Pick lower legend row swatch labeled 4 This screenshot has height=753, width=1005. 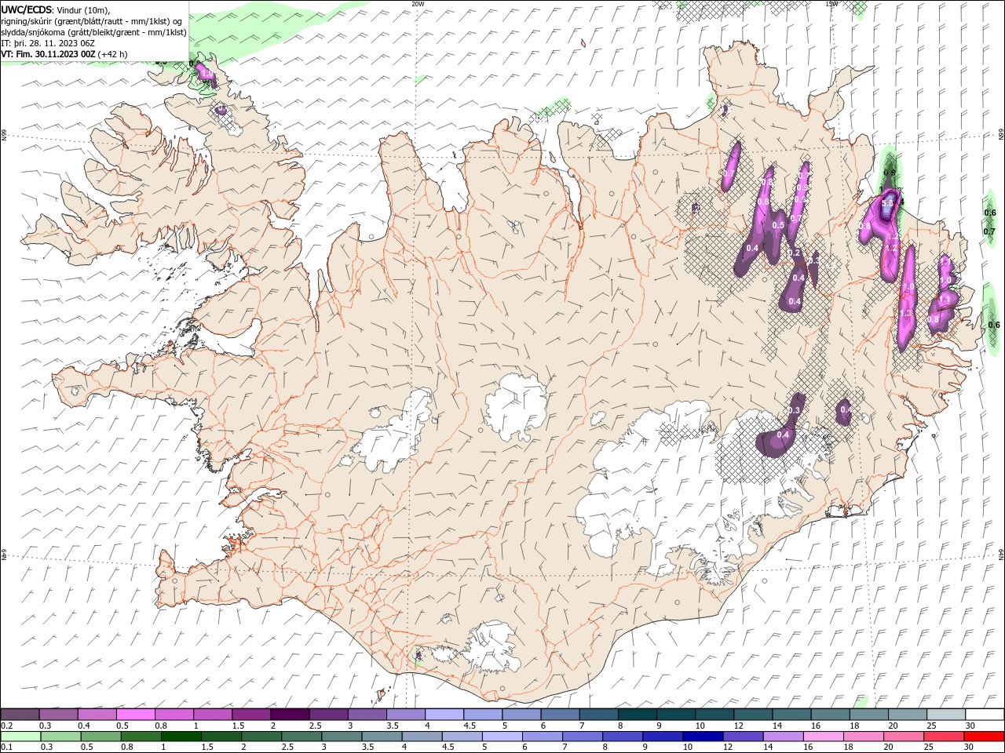(x=422, y=737)
